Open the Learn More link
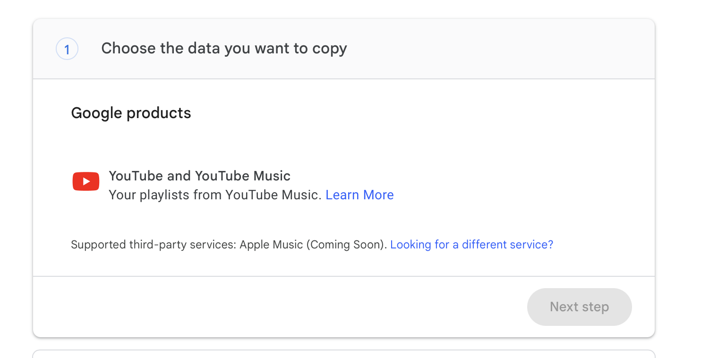701x358 pixels. pyautogui.click(x=359, y=195)
